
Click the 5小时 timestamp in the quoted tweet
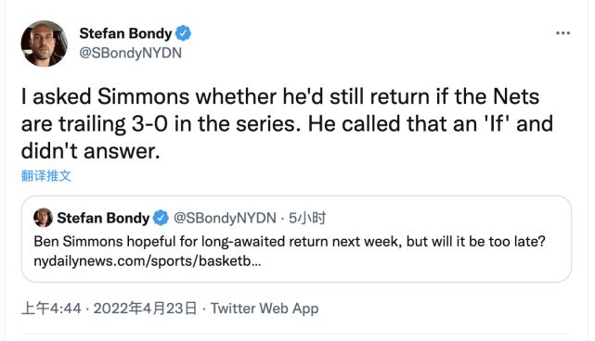307,218
